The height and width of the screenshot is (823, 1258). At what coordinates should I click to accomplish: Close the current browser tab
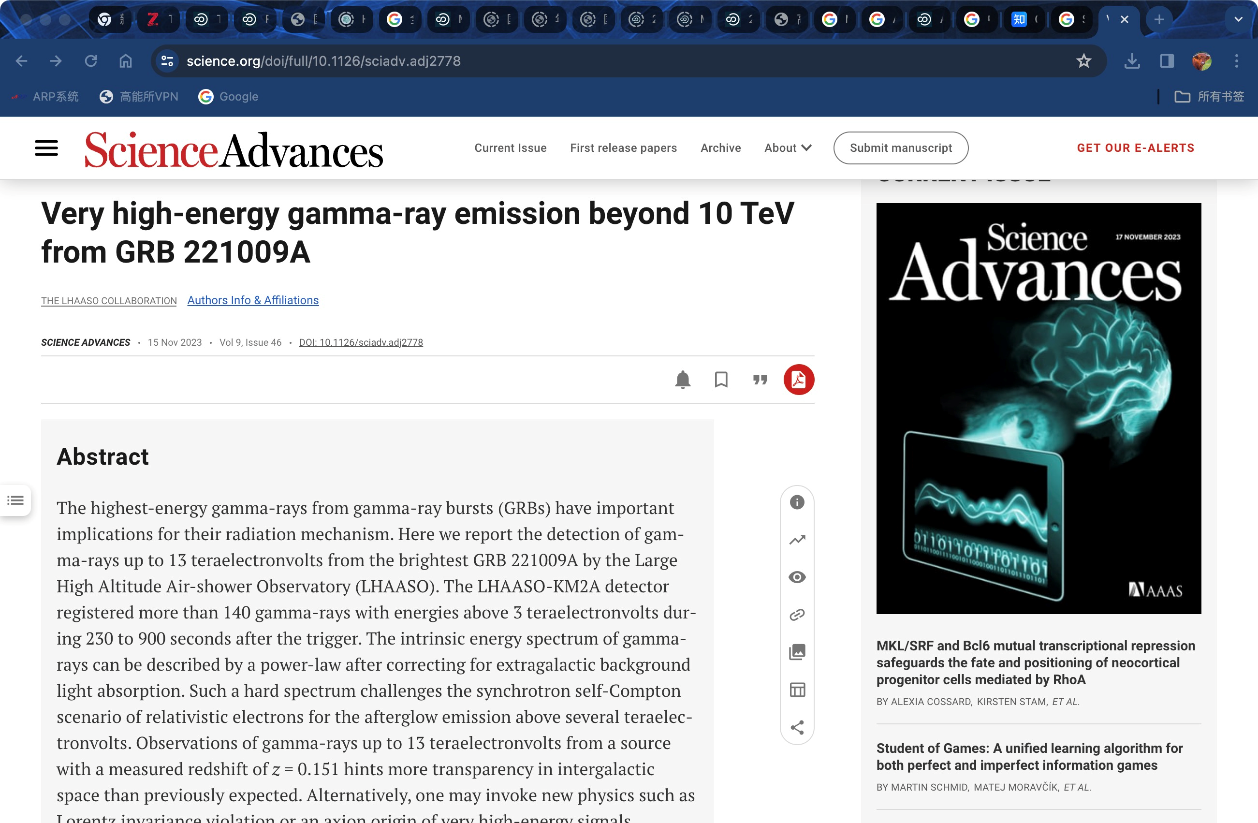click(x=1124, y=19)
